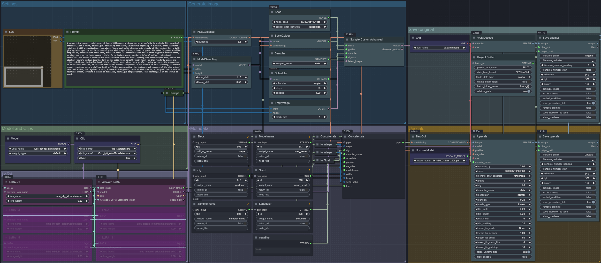
Task: Collapse the VAE Decode node via its title square
Action: (474, 38)
